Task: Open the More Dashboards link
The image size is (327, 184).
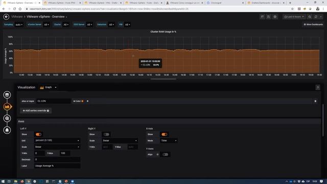Action: point(313,25)
